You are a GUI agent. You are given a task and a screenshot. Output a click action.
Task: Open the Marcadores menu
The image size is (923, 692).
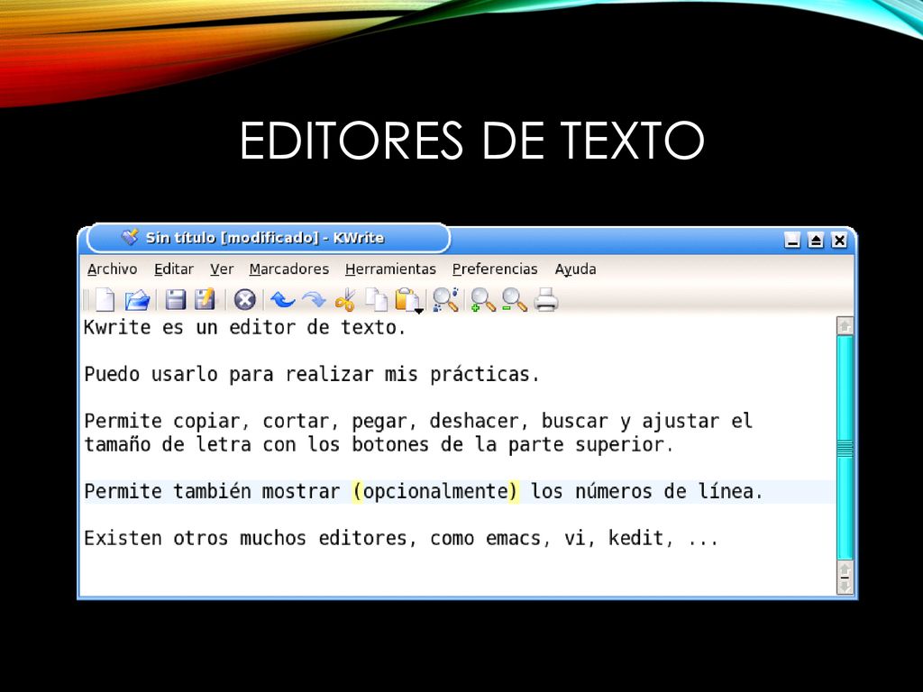click(x=289, y=269)
